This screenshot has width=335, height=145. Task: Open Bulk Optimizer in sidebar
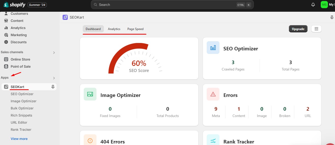tap(22, 108)
